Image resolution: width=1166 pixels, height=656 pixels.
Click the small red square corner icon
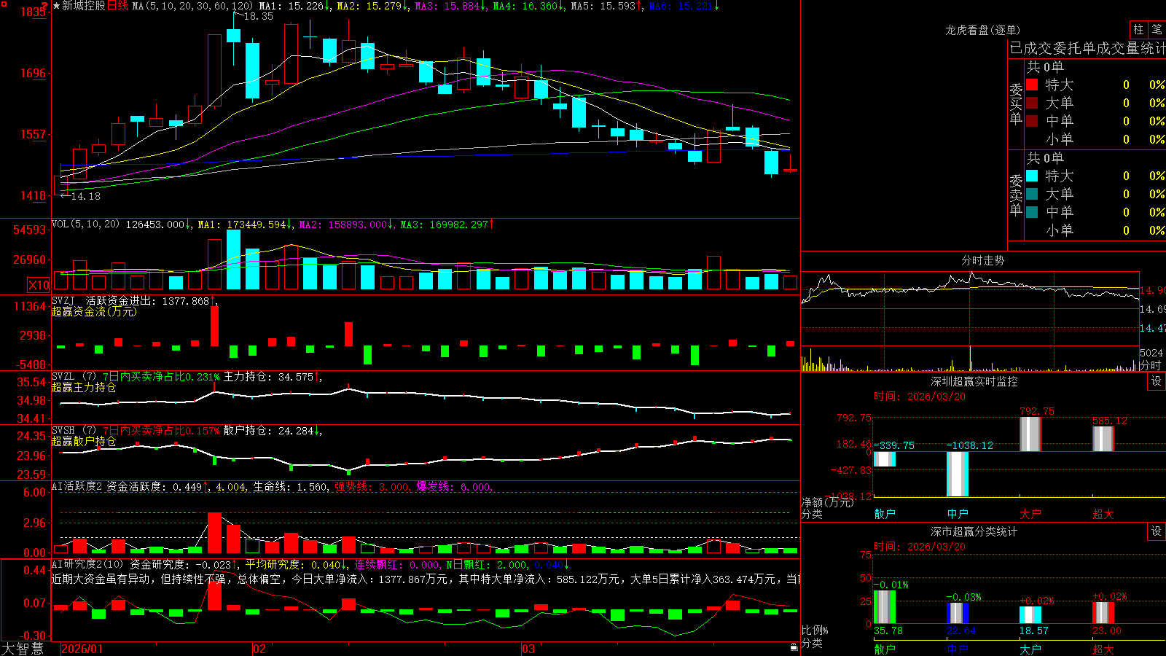coord(3,3)
